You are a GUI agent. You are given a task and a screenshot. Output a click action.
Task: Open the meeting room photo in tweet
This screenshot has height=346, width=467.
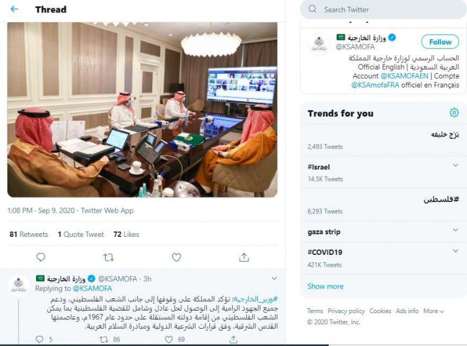142,110
